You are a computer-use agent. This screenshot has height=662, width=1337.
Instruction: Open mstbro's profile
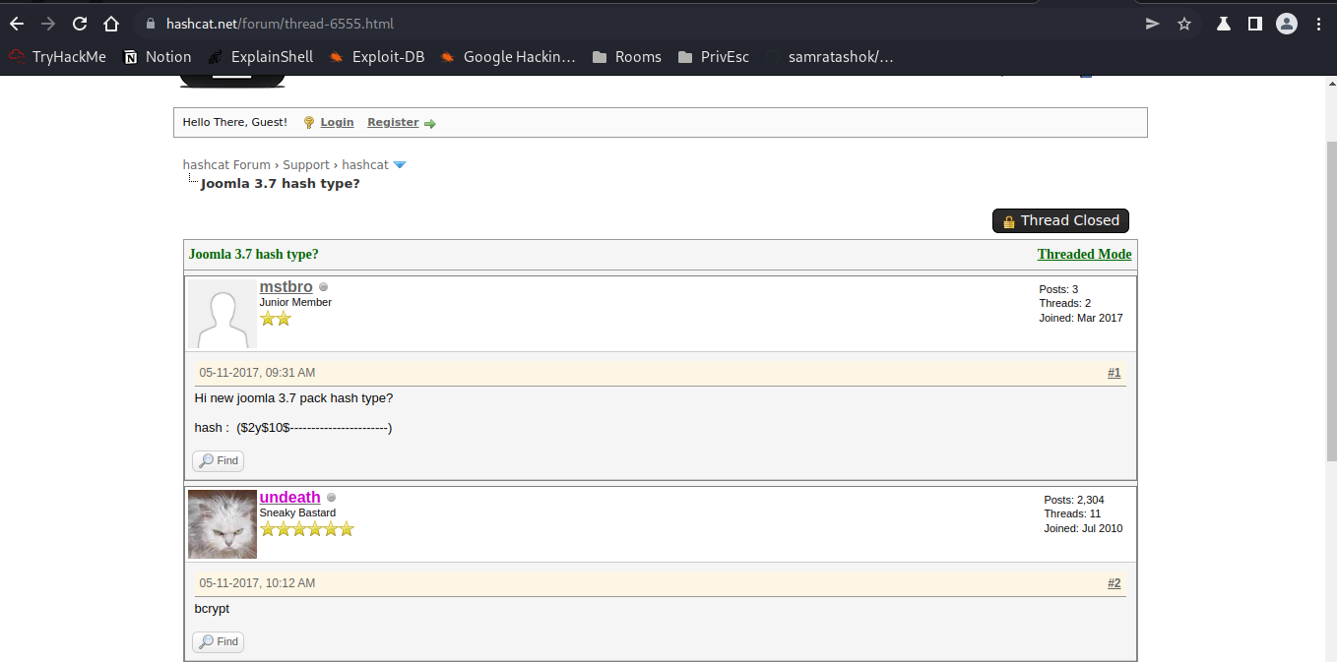pyautogui.click(x=286, y=286)
